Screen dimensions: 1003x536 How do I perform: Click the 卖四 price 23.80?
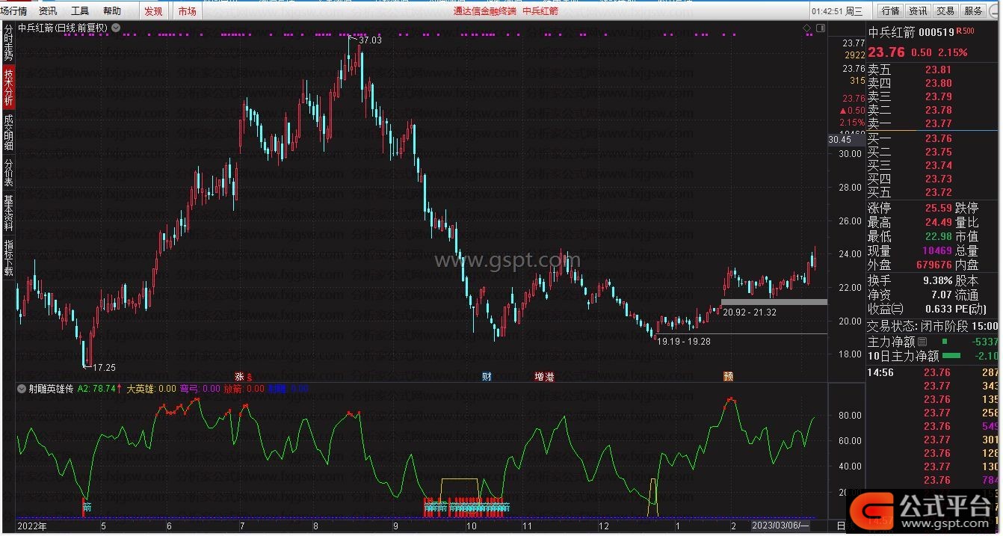pos(939,84)
